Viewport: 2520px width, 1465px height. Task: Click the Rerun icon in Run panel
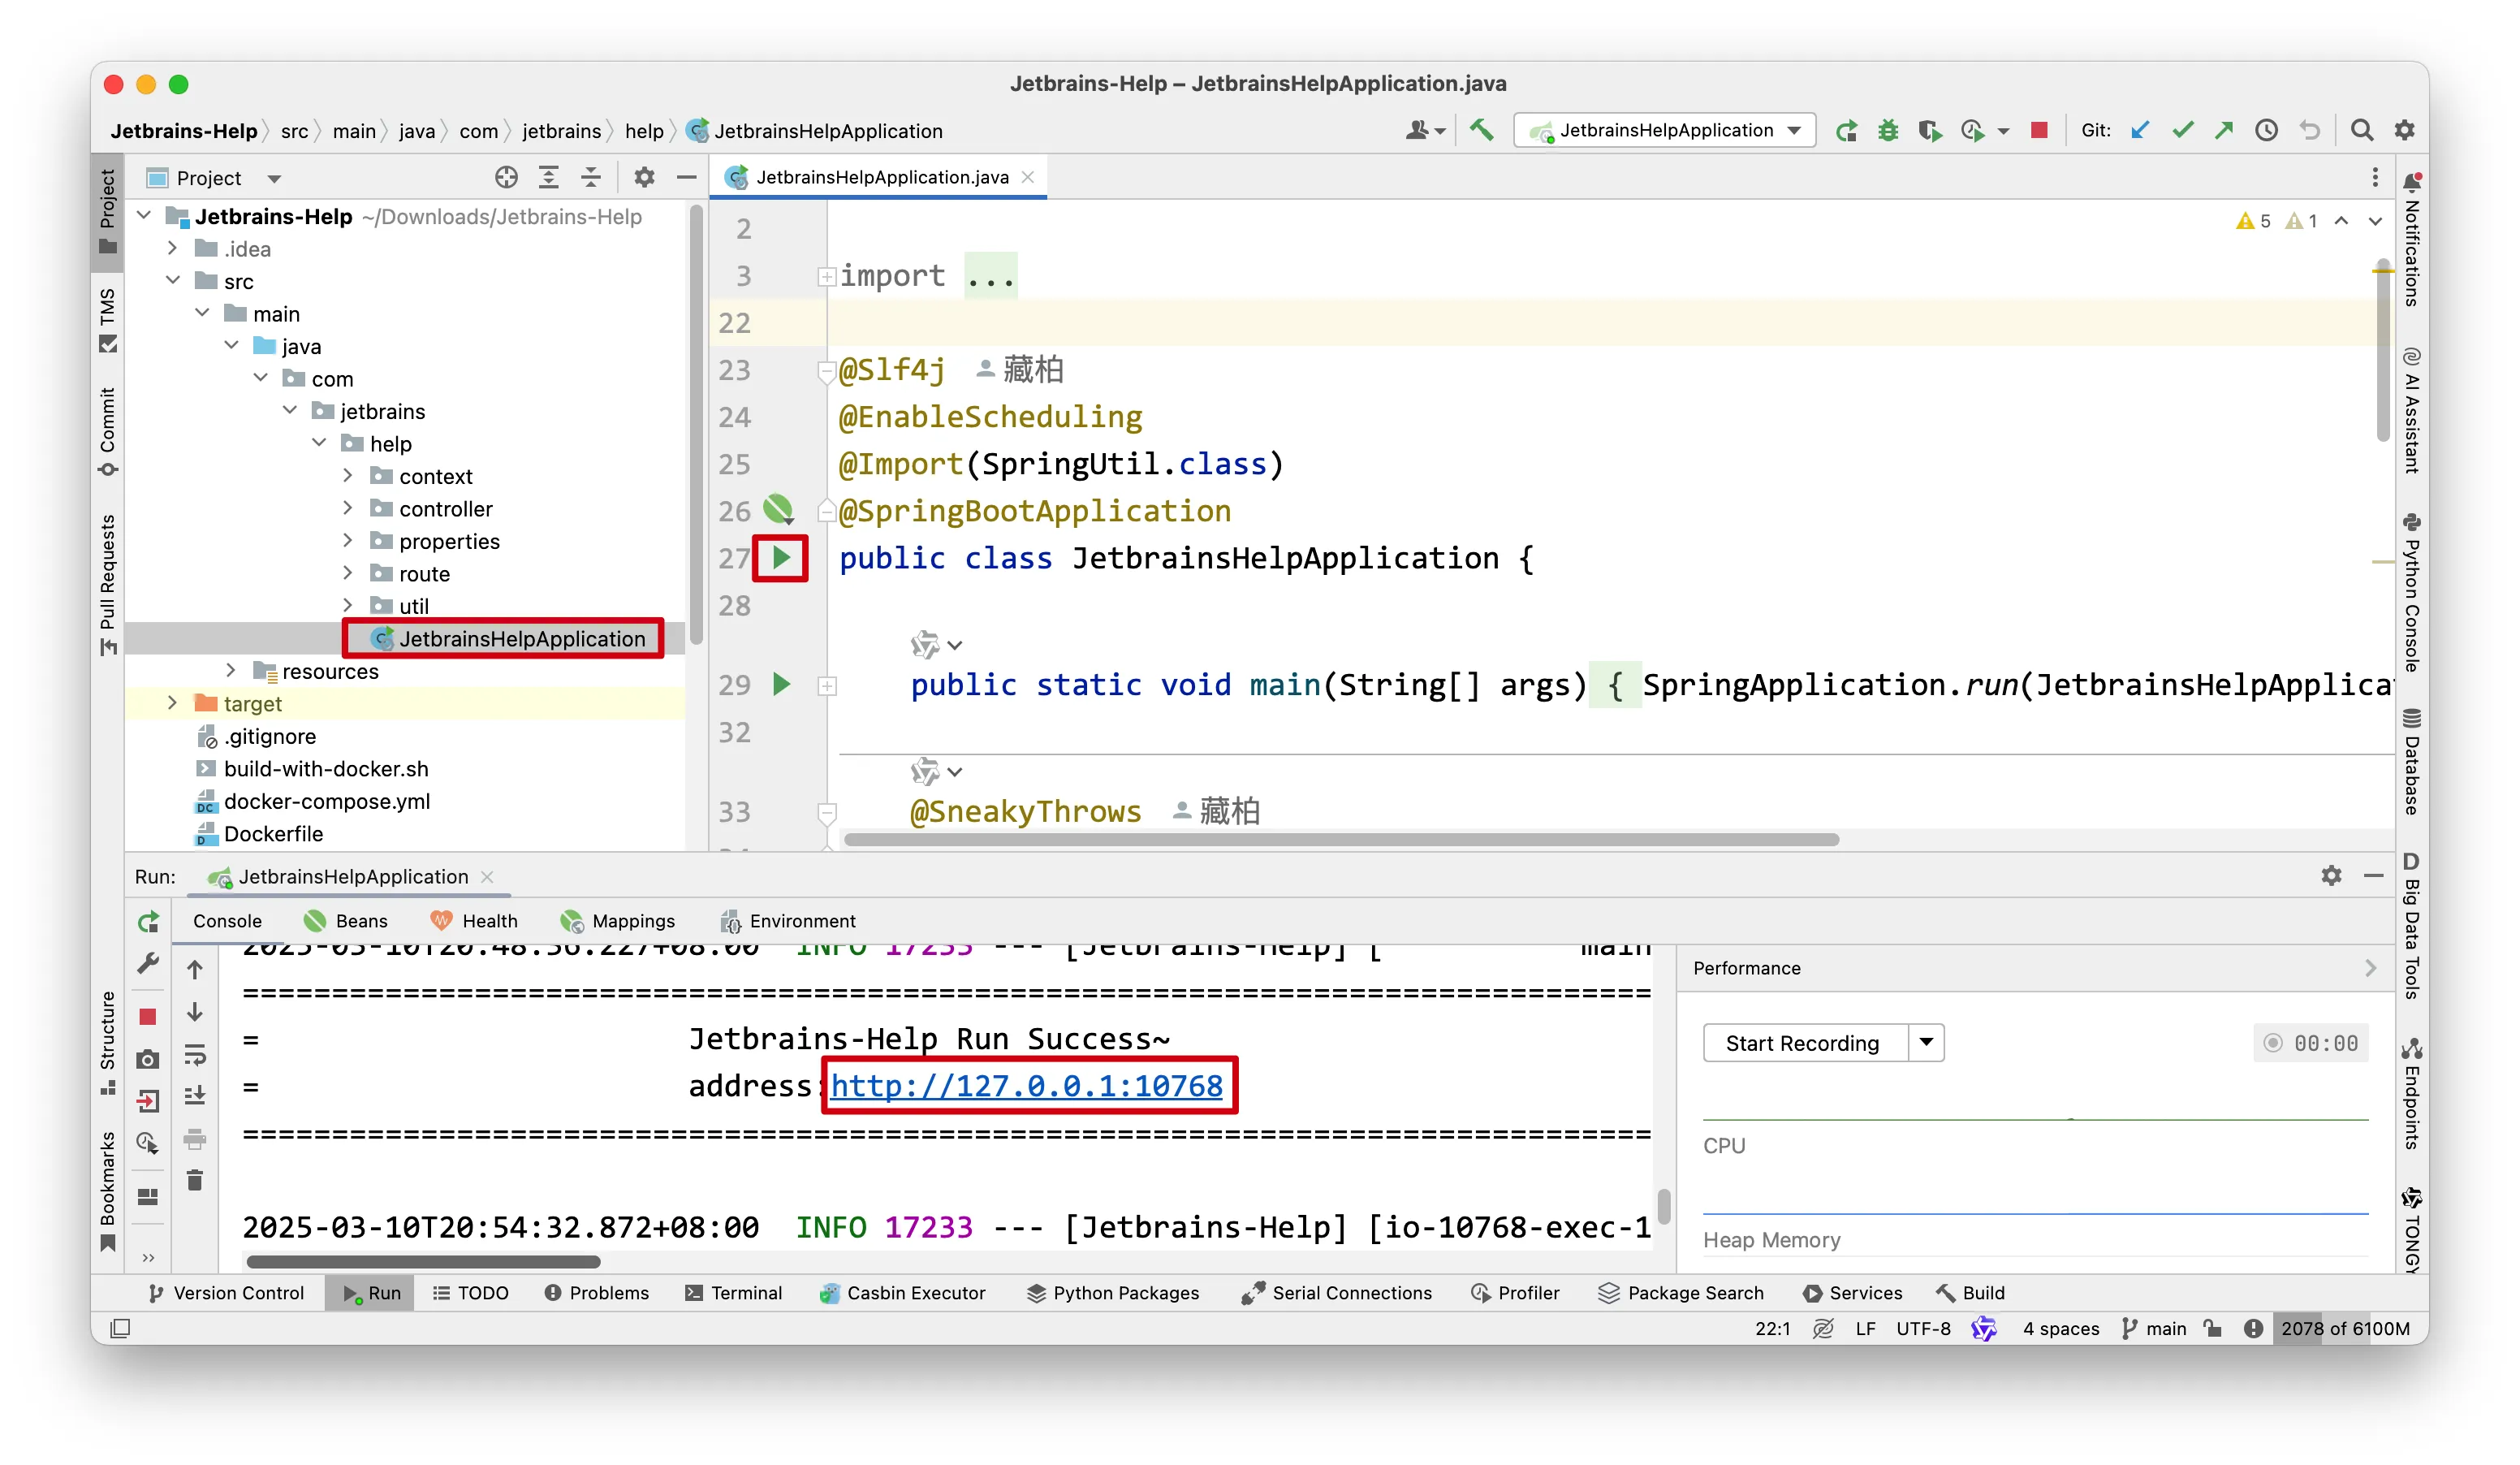point(148,922)
